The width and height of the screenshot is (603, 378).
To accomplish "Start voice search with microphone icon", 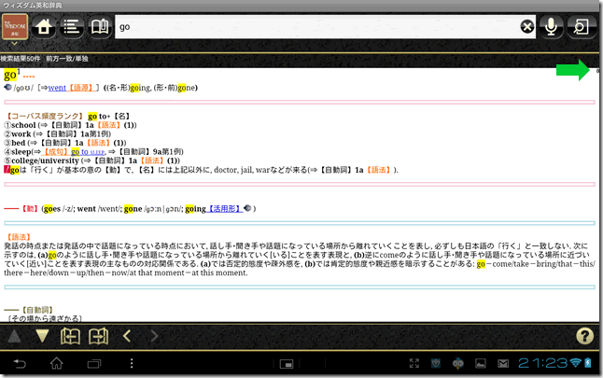I will point(554,27).
